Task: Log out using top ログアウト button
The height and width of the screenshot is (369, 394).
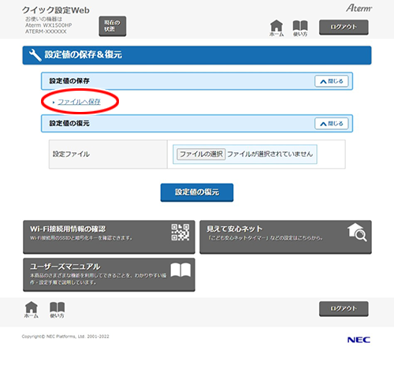Action: pos(344,27)
